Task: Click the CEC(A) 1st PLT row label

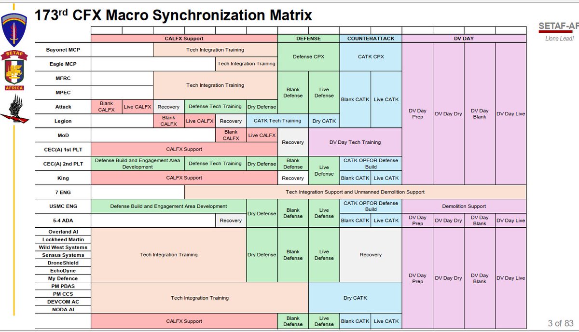Action: tap(63, 150)
